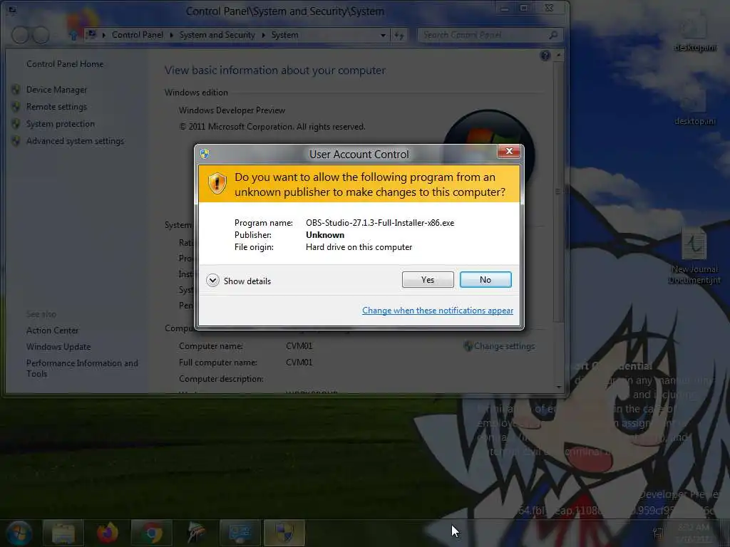Click No in User Account Control
Viewport: 730px width, 547px height.
tap(485, 279)
